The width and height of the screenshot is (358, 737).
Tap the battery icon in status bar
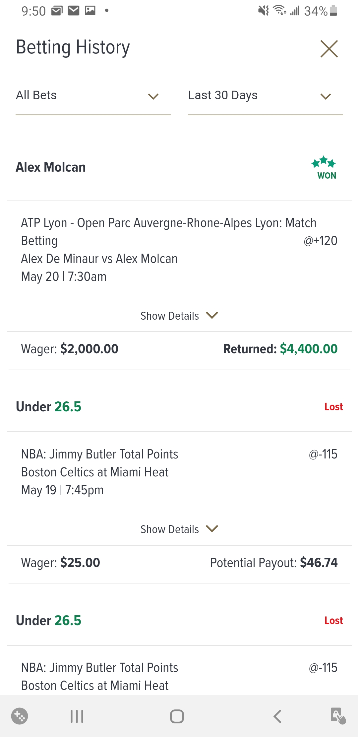click(334, 11)
